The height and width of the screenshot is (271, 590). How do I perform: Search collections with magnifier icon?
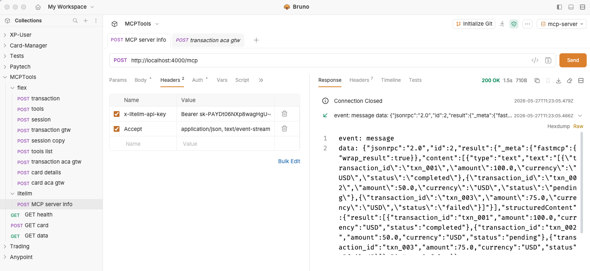point(75,21)
